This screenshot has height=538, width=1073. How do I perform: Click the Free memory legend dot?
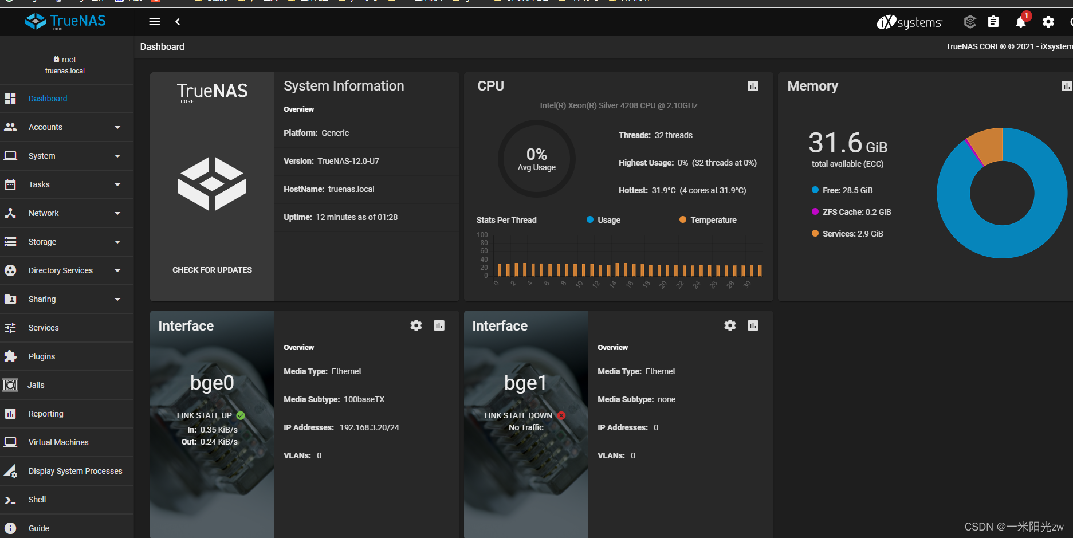(x=815, y=190)
